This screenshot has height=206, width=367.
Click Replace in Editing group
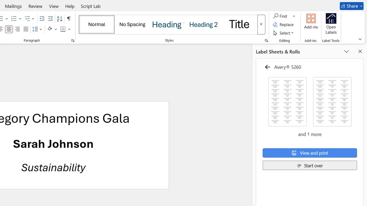(283, 24)
